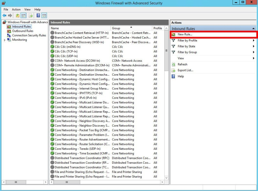258x191 pixels.
Task: Click rules list horizontal scroll right arrow
Action: [x=162, y=182]
